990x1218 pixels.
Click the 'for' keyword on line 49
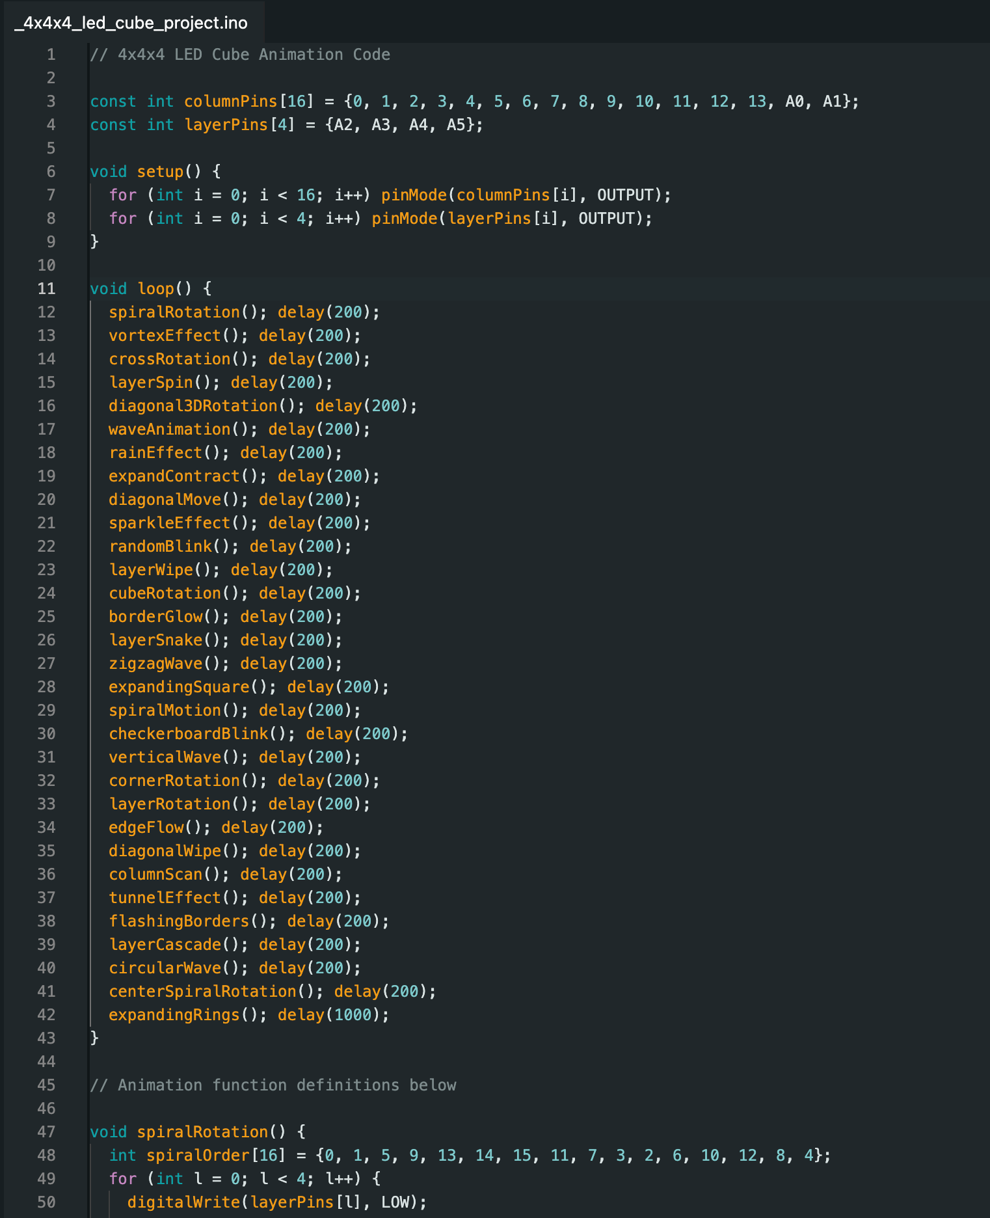pyautogui.click(x=123, y=1179)
